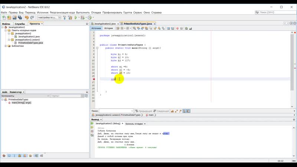
Task: Switch to the Файлы panel tab
Action: coord(6,24)
